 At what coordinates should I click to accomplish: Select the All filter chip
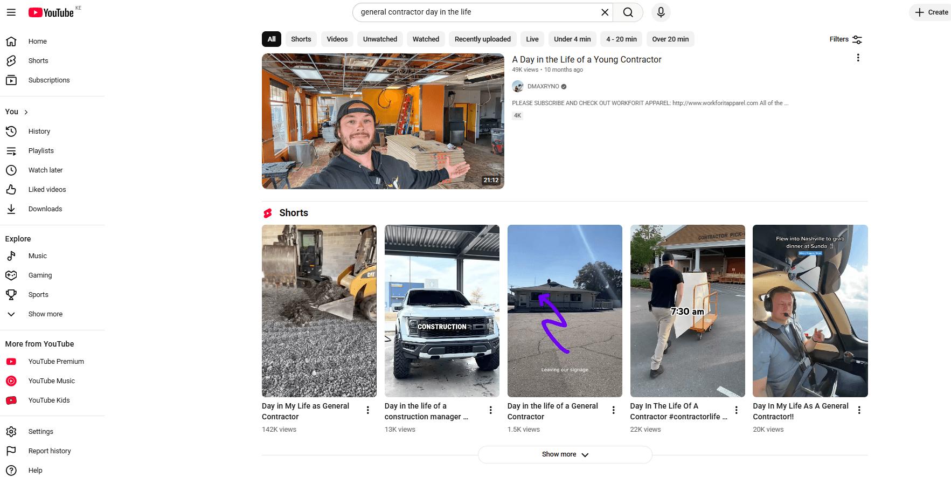pos(272,39)
